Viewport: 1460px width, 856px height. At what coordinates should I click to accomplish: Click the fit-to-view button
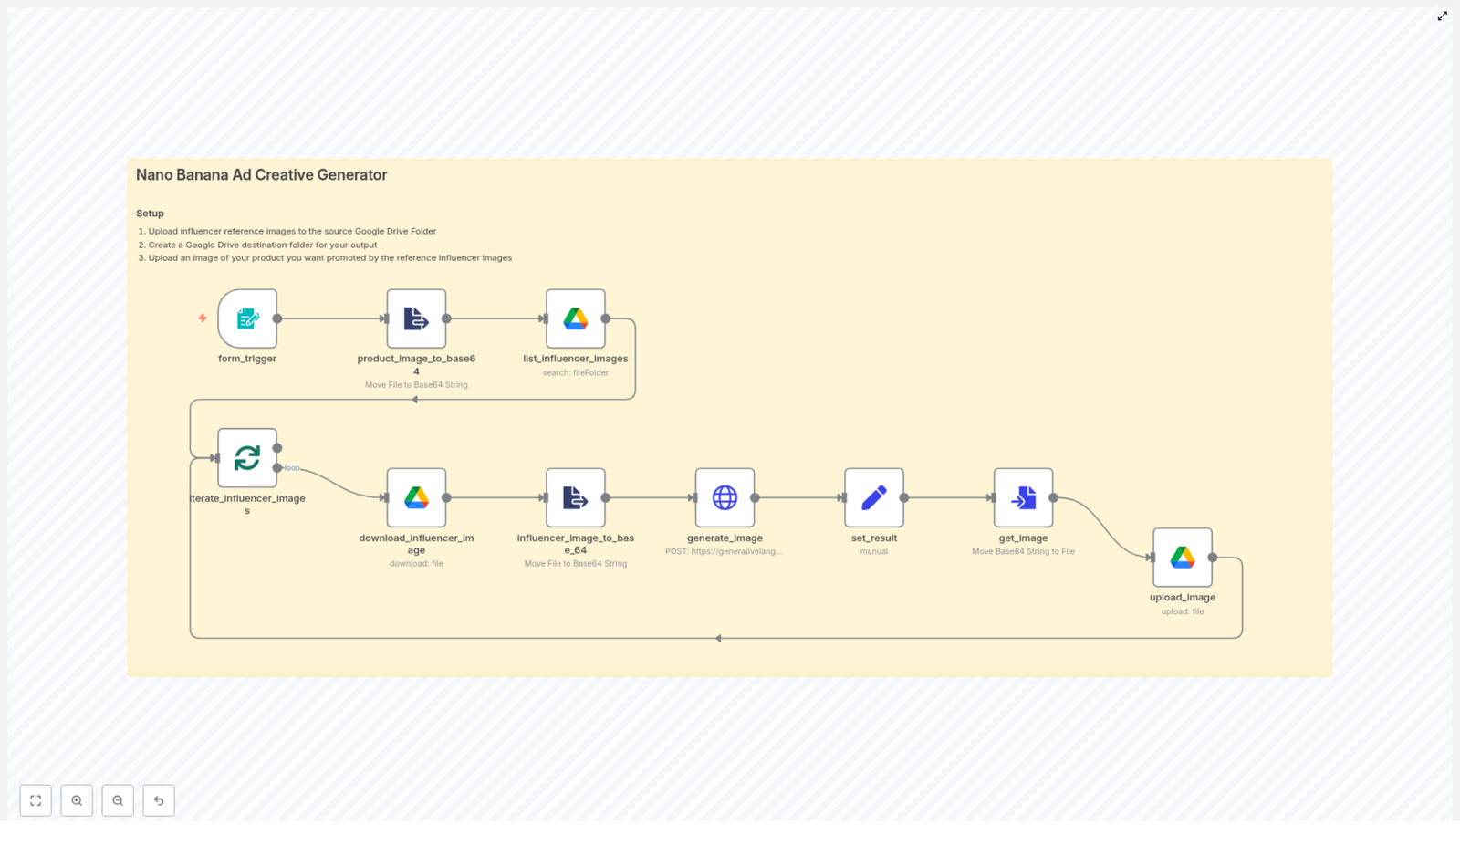tap(36, 800)
